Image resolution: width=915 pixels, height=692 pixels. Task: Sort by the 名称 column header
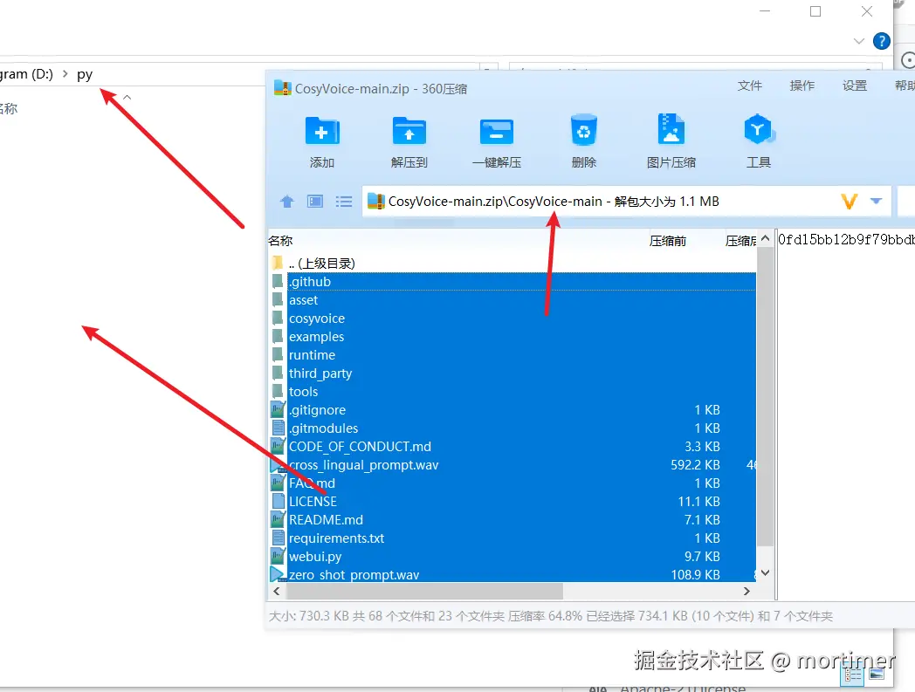pyautogui.click(x=280, y=240)
